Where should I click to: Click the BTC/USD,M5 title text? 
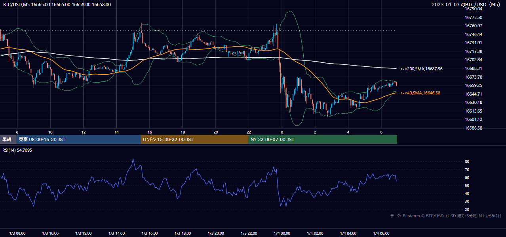[x=57, y=4]
